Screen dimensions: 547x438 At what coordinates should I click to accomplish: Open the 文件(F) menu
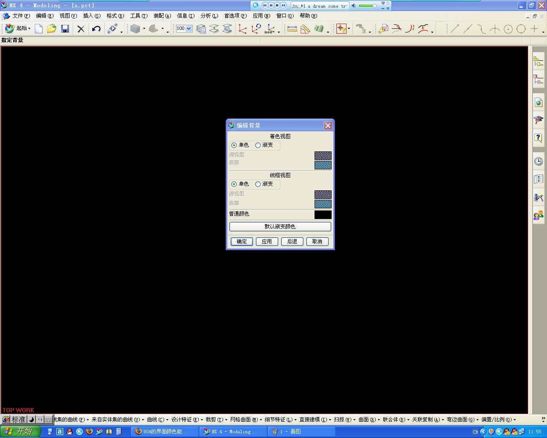pos(21,16)
